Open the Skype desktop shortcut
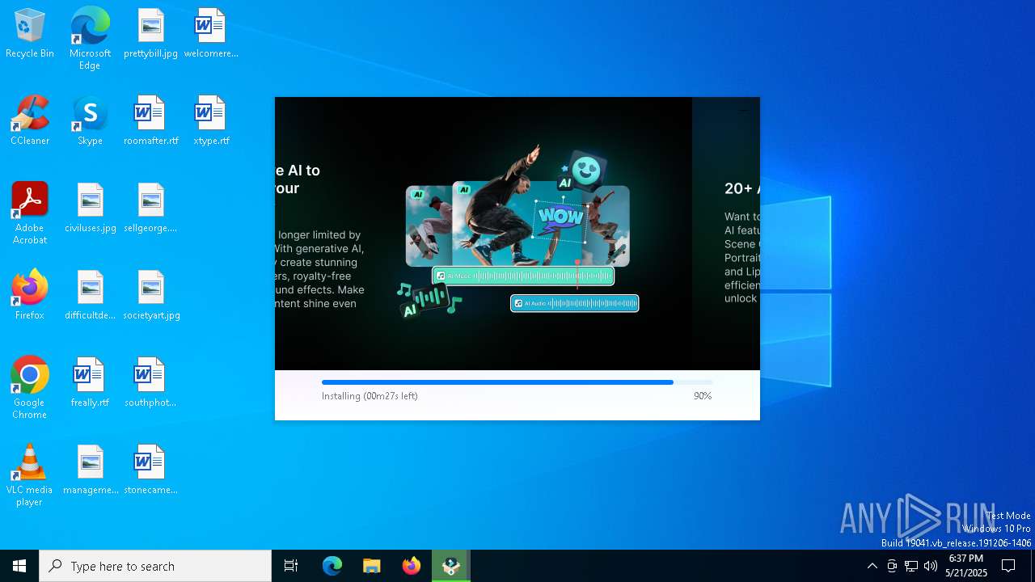The image size is (1035, 582). point(90,120)
